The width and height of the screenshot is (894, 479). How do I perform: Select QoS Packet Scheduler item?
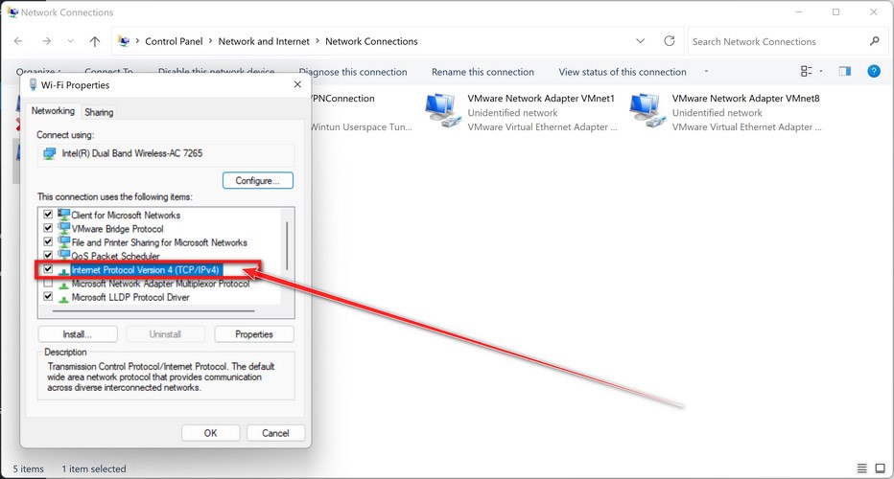[115, 257]
